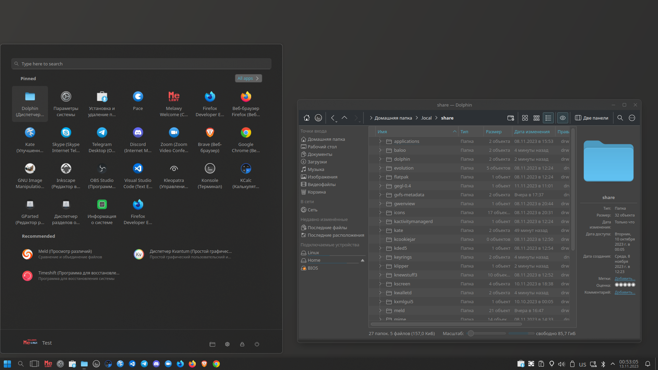Open the Dolphin three-dots menu

tap(632, 118)
